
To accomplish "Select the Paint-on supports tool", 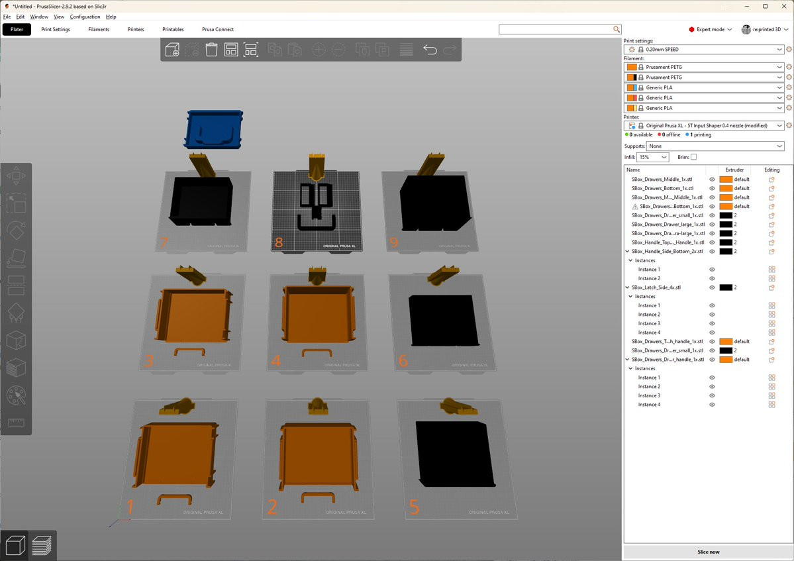I will 16,313.
